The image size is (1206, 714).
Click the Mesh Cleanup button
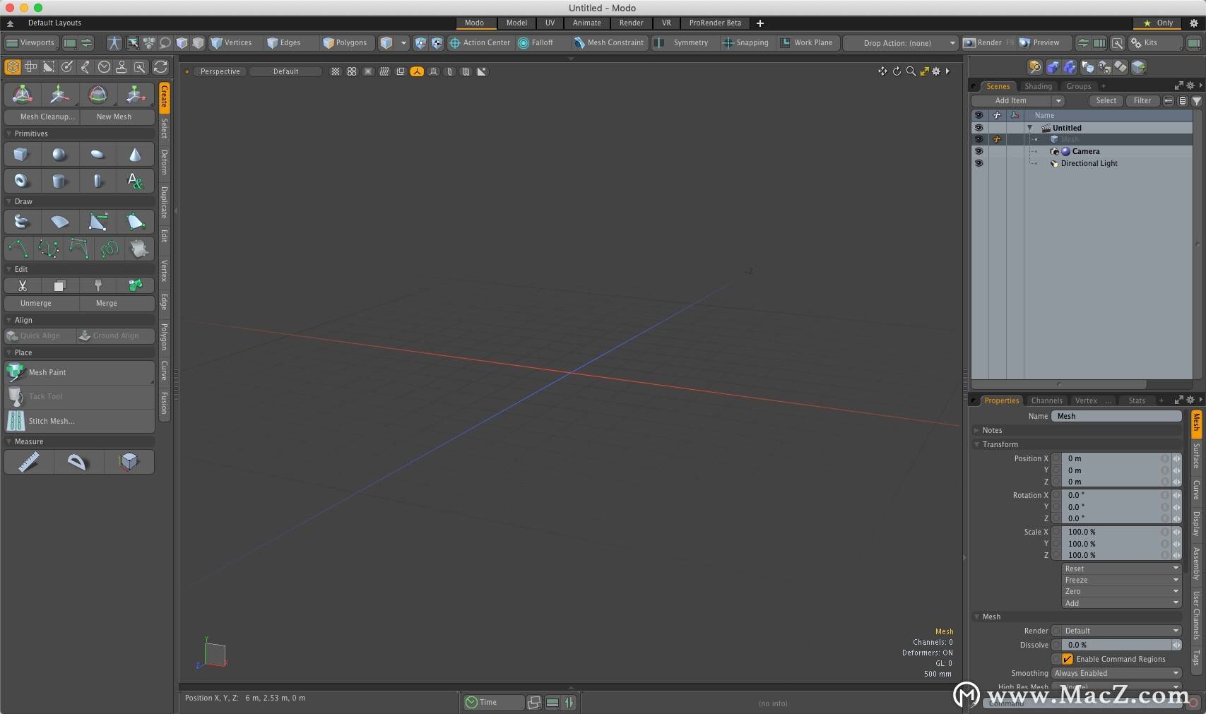click(42, 117)
